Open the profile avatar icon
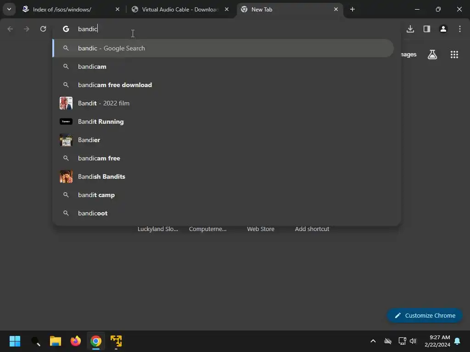This screenshot has height=352, width=470. click(443, 29)
